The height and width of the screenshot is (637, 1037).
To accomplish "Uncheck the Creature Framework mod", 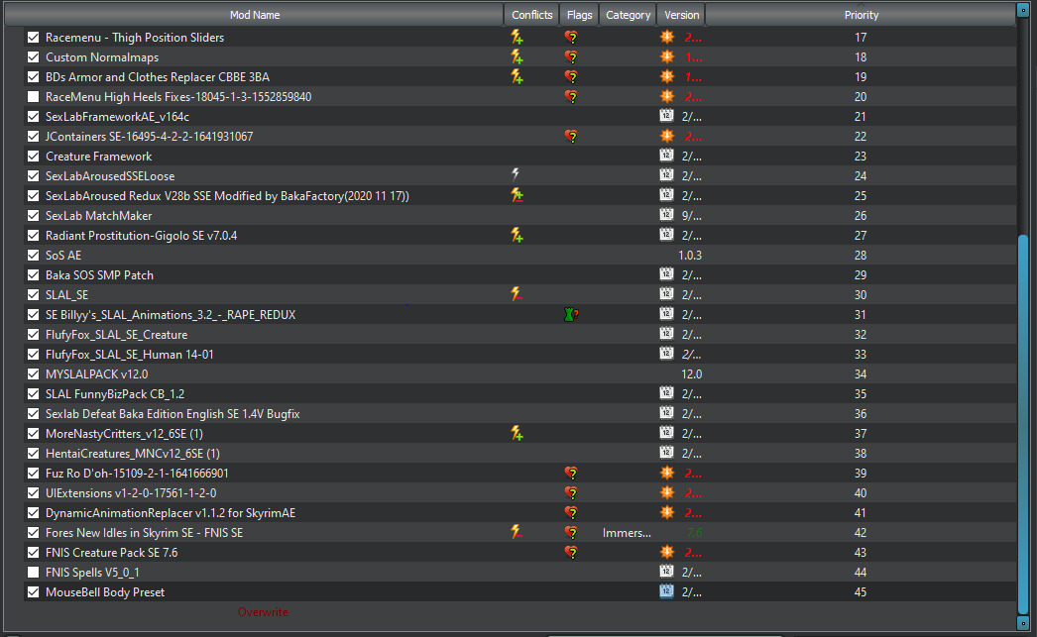I will coord(33,156).
